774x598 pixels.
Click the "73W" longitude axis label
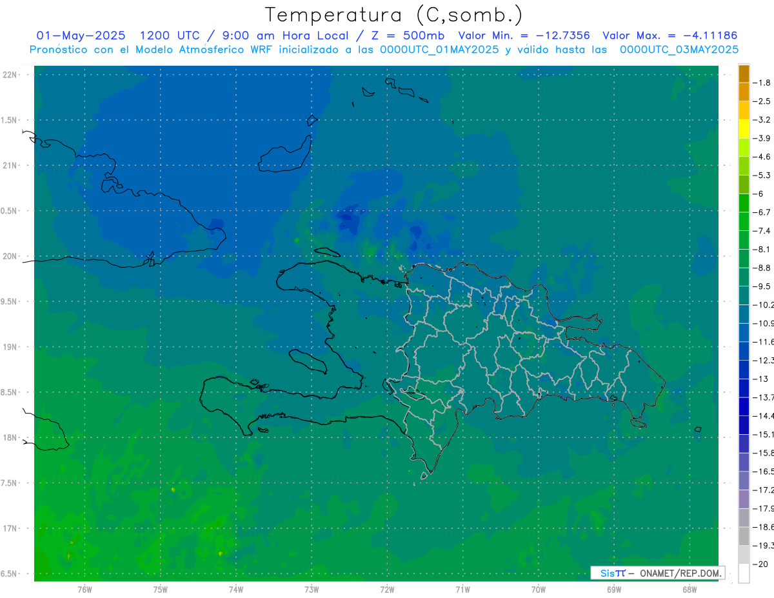coord(312,590)
